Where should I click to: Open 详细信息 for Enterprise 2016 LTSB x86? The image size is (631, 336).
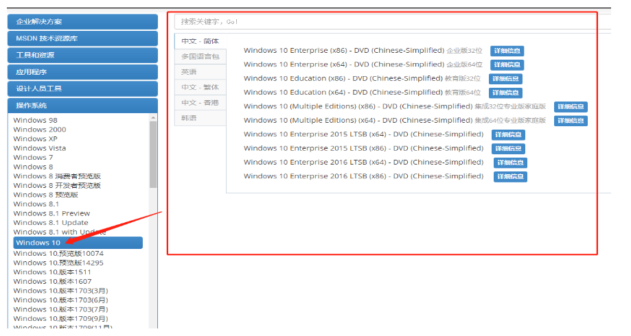point(510,176)
